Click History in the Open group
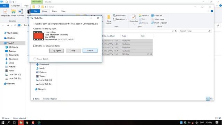 pyautogui.click(x=144, y=23)
